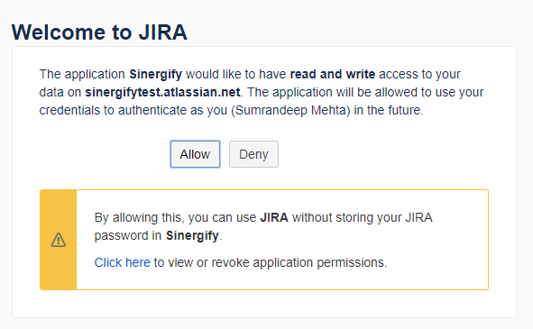Image resolution: width=533 pixels, height=329 pixels.
Task: Click 'would like to have' text
Action: [236, 74]
